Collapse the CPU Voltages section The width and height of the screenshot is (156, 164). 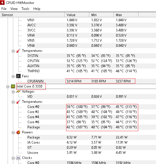coord(13,92)
